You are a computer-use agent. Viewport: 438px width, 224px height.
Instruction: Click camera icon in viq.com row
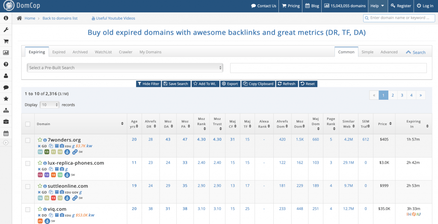(62, 215)
